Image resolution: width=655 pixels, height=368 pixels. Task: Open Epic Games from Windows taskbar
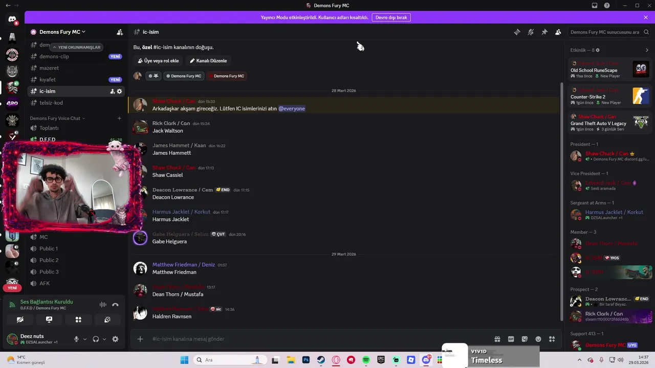[381, 360]
